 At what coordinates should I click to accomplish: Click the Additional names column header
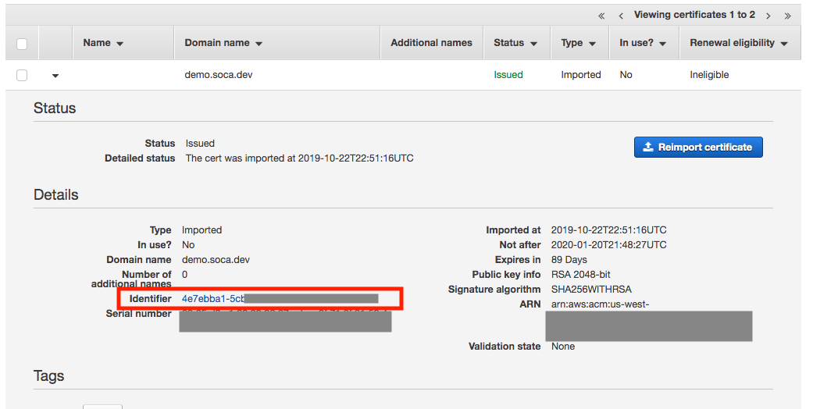coord(431,43)
